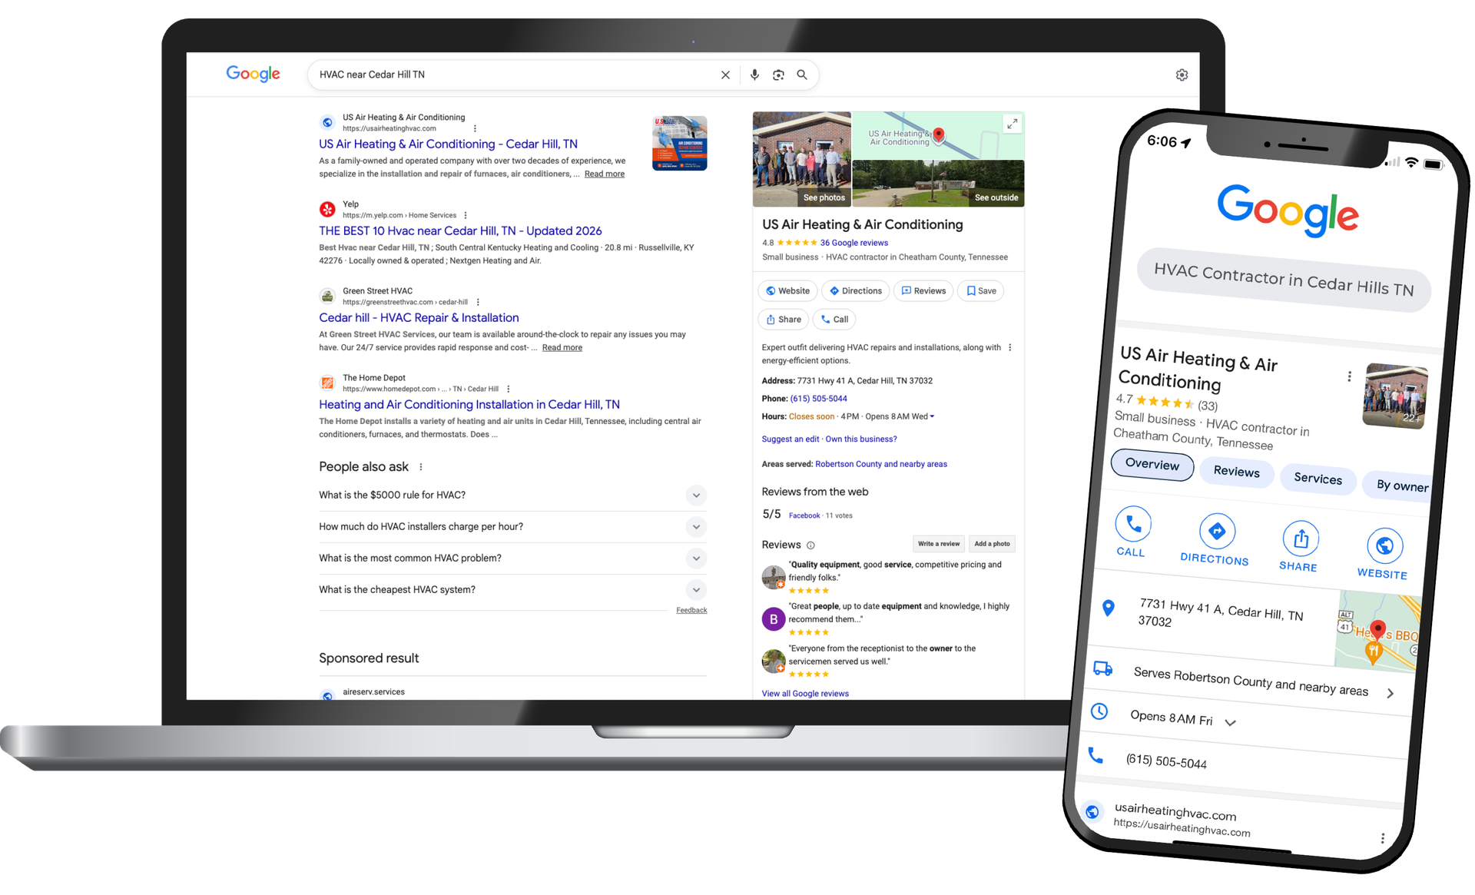1475x895 pixels.
Task: Submit search with magnifying glass icon
Action: click(x=801, y=75)
